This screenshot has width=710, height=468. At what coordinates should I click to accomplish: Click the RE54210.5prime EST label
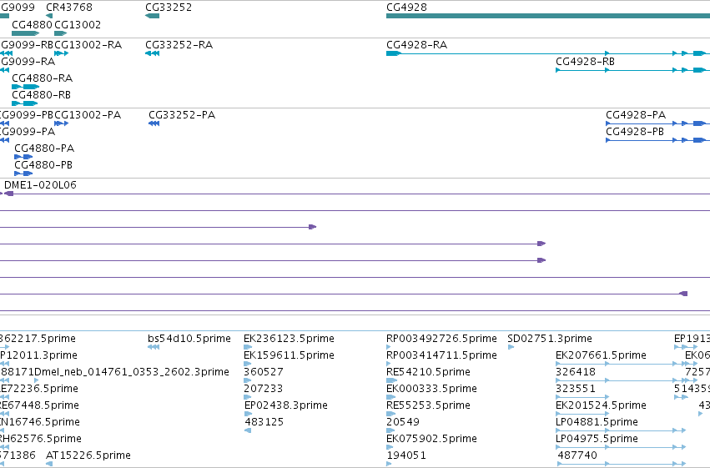pos(428,372)
